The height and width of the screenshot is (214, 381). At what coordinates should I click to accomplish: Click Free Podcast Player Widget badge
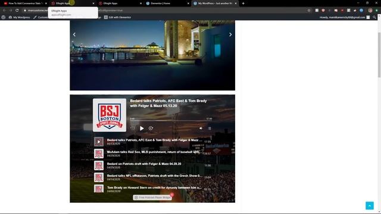click(152, 197)
